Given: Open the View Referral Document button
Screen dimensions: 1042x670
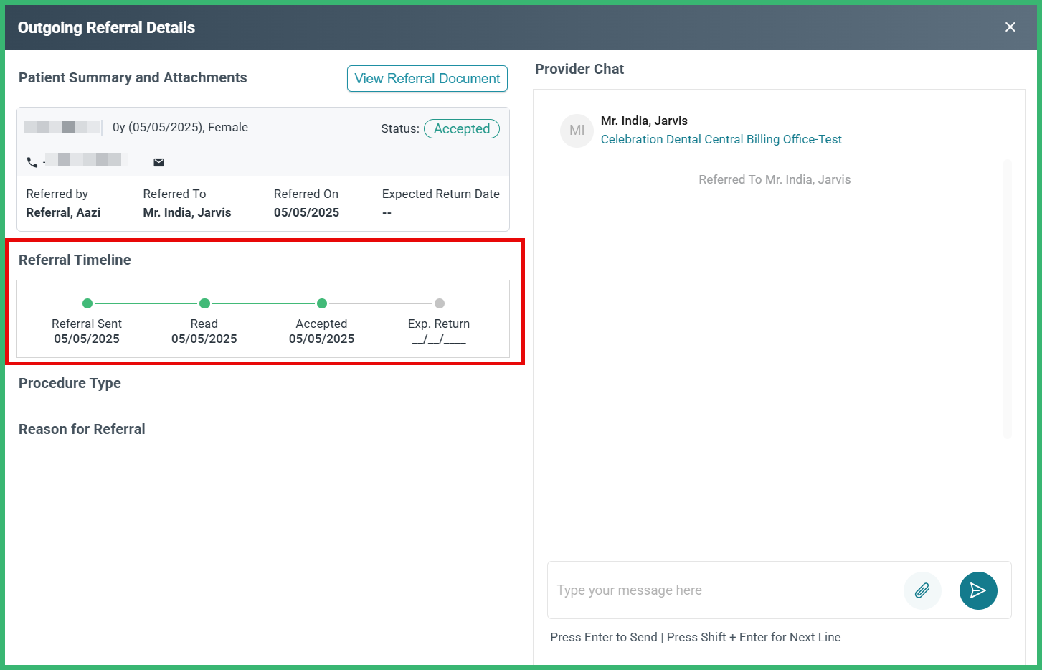Looking at the screenshot, I should 427,78.
